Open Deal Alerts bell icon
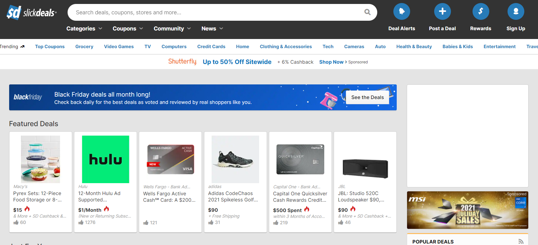Viewport: 538px width, 245px height. (x=402, y=12)
